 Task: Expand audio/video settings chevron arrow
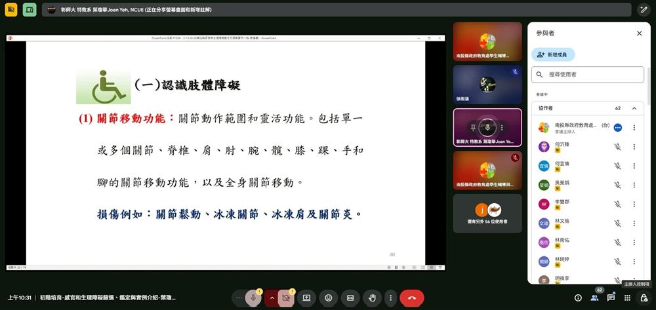[x=272, y=298]
